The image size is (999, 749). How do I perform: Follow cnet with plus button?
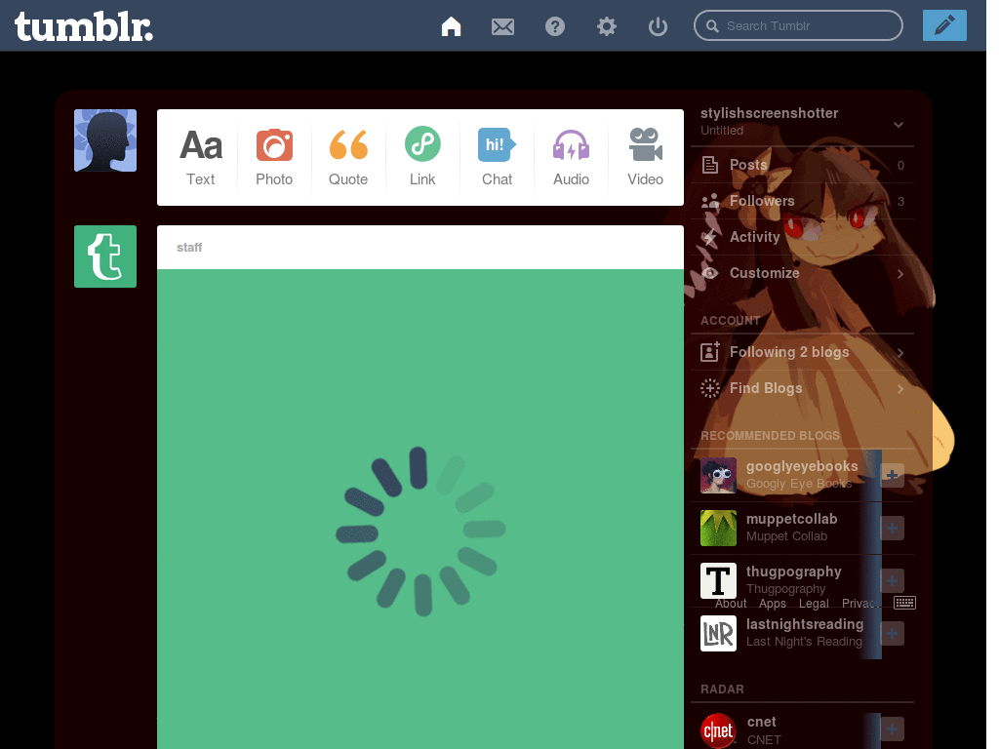point(892,729)
